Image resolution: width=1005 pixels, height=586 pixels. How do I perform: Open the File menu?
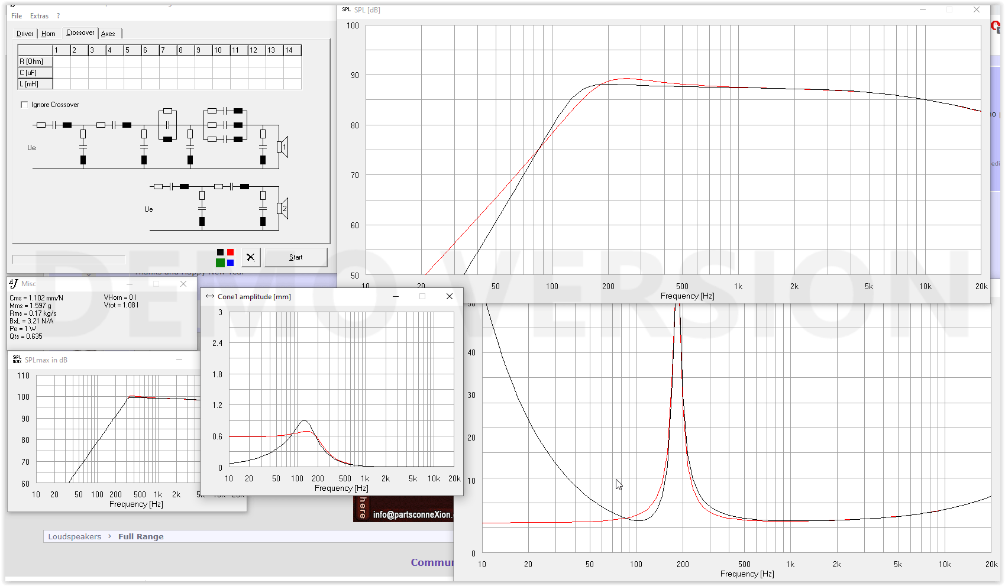coord(17,16)
